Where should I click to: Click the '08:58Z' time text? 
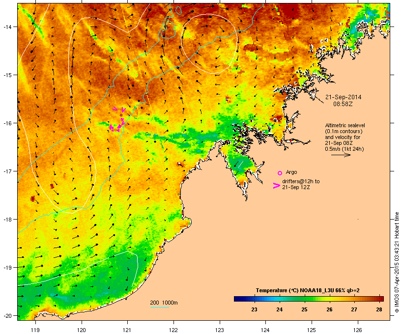tap(343, 104)
